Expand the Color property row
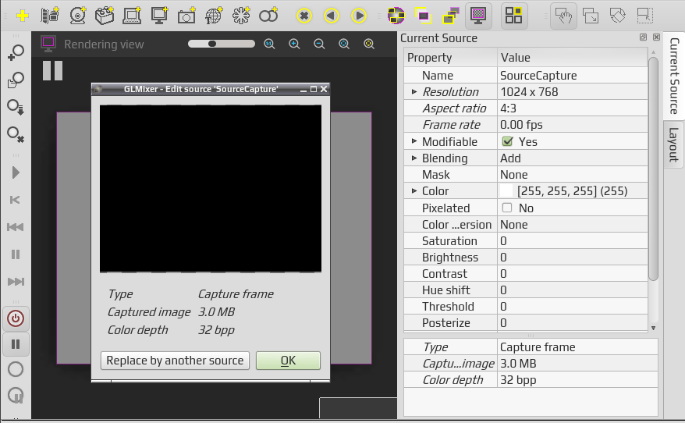This screenshot has width=685, height=423. (x=414, y=191)
